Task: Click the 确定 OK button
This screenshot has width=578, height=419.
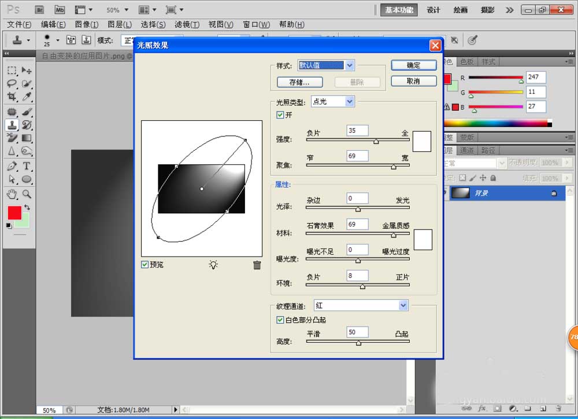Action: point(413,65)
